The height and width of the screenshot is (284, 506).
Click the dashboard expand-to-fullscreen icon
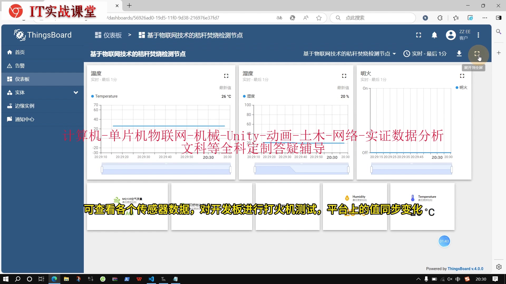pos(477,54)
